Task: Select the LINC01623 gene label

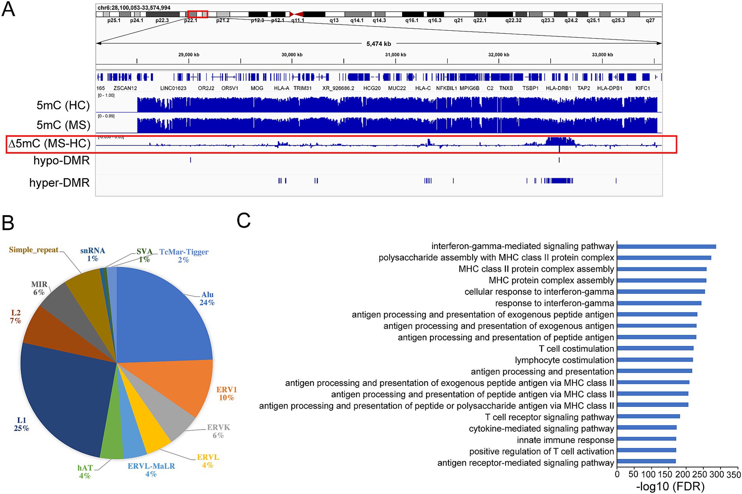Action: click(173, 88)
